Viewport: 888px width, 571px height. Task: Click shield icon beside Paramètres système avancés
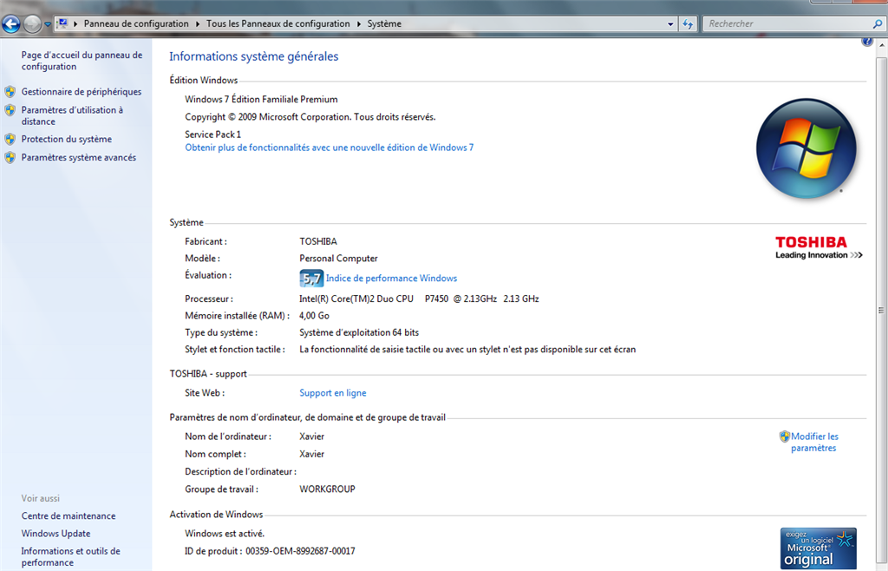(10, 157)
